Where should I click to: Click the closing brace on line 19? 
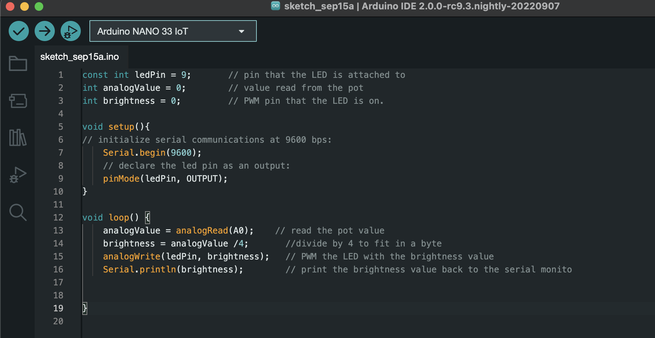click(x=85, y=308)
